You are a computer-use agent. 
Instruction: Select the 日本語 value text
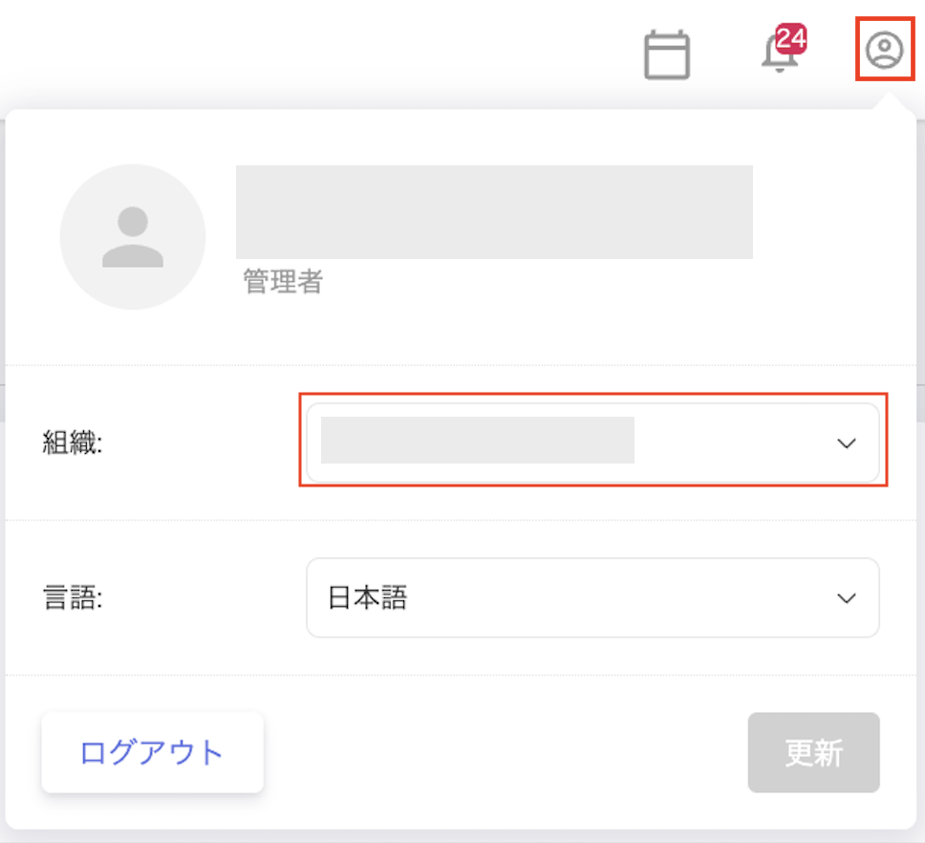[x=368, y=598]
